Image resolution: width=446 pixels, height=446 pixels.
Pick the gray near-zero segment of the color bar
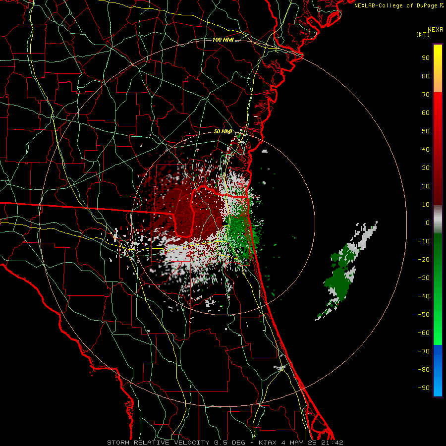coord(438,220)
